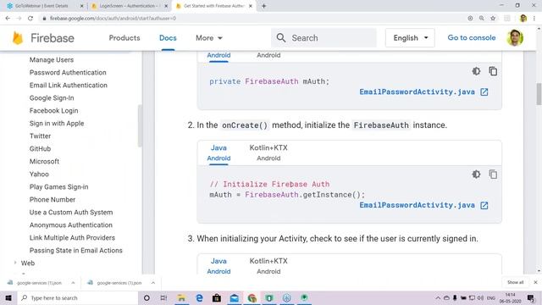Open Password Authentication sidebar page
This screenshot has width=542, height=305.
tap(68, 73)
